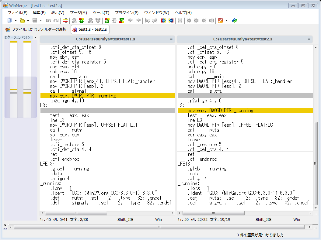Image resolution: width=321 pixels, height=240 pixels.
Task: Click the Auto Merge toolbar icon
Action: [180, 20]
